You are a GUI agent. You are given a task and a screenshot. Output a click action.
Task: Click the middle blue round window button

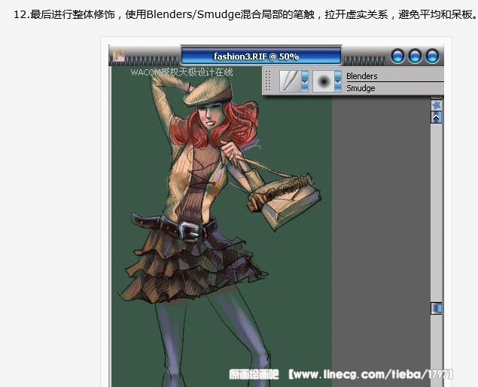[415, 56]
